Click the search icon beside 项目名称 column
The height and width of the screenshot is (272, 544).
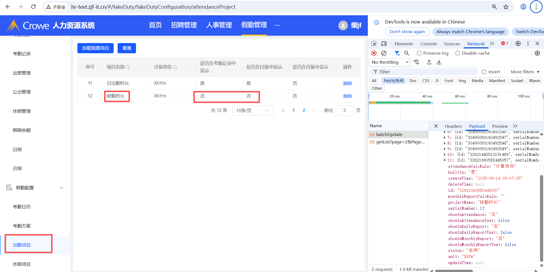point(128,67)
